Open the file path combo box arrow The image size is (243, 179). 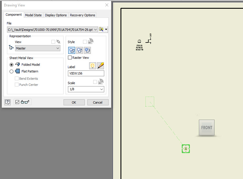tap(95, 29)
